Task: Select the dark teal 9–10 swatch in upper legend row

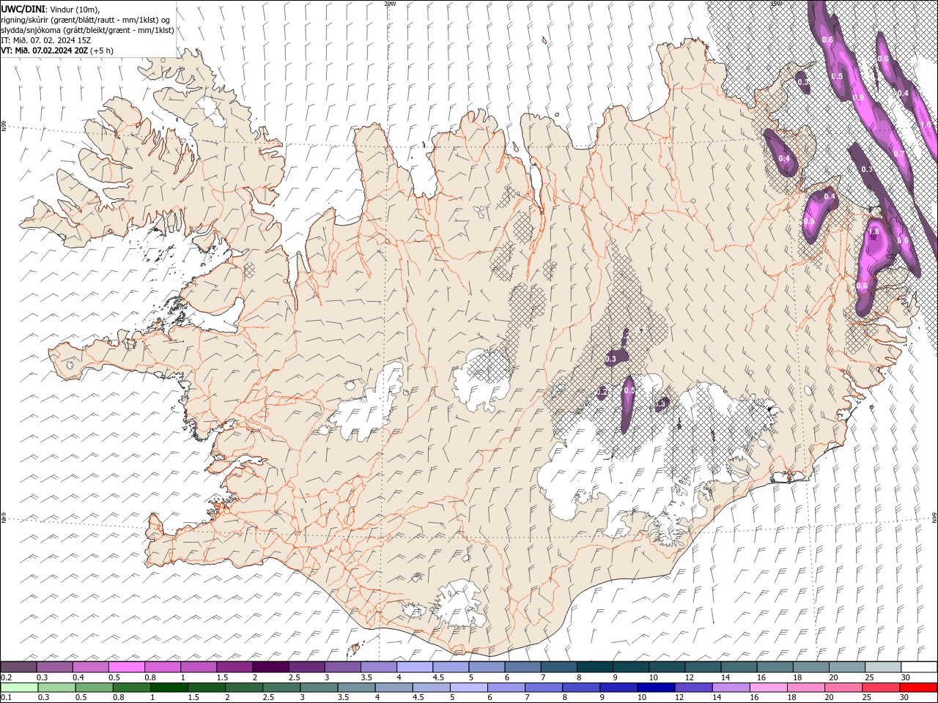Action: [x=632, y=666]
